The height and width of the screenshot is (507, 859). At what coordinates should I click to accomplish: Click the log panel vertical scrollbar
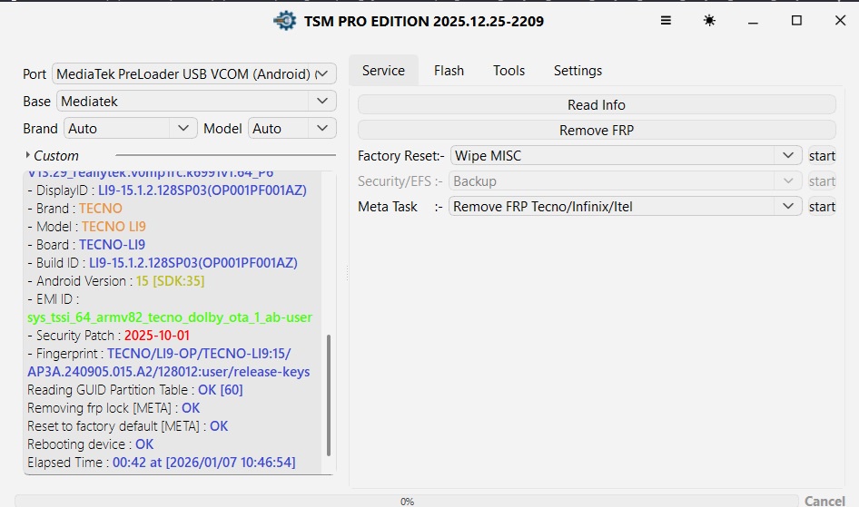[x=328, y=395]
